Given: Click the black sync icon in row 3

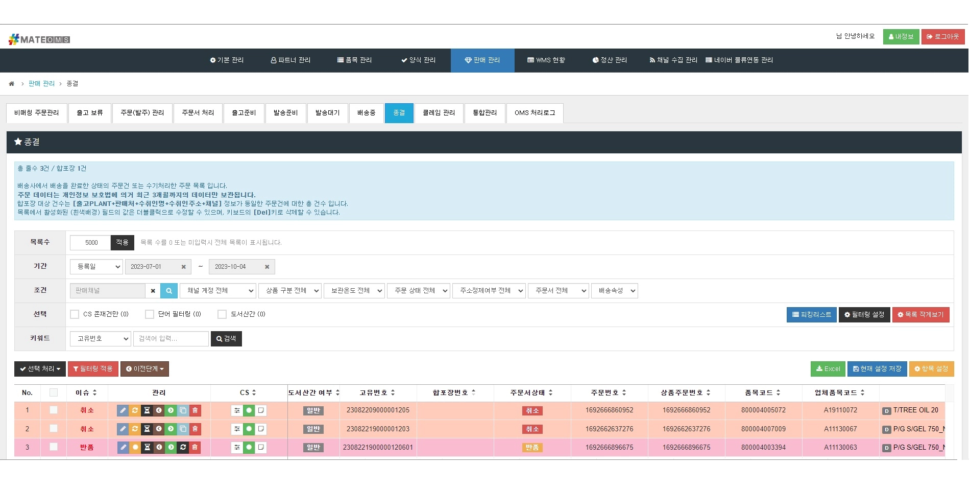Looking at the screenshot, I should click(x=183, y=447).
